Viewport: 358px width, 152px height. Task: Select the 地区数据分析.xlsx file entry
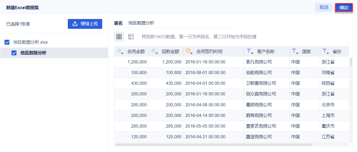pos(31,42)
